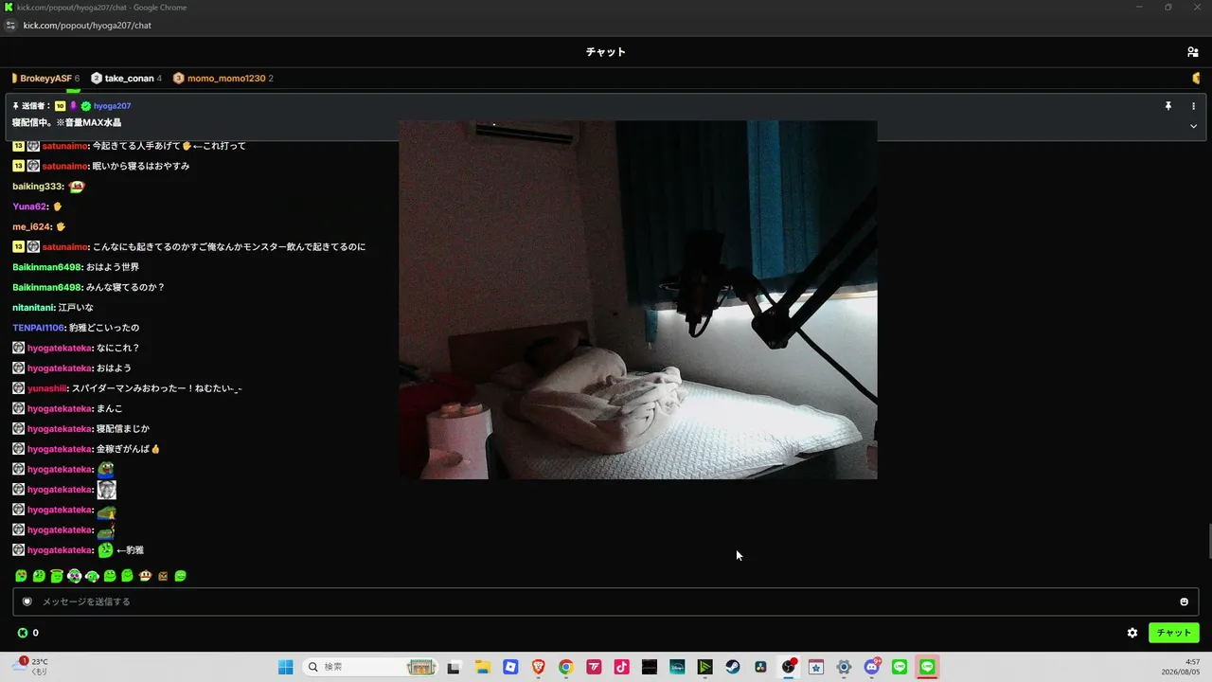Click message text 江戸いな

point(76,308)
